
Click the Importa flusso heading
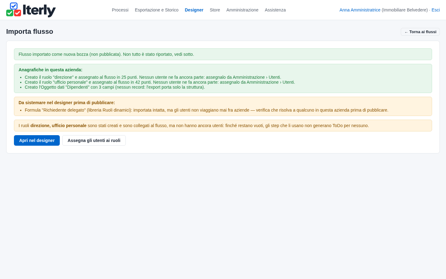[x=30, y=32]
